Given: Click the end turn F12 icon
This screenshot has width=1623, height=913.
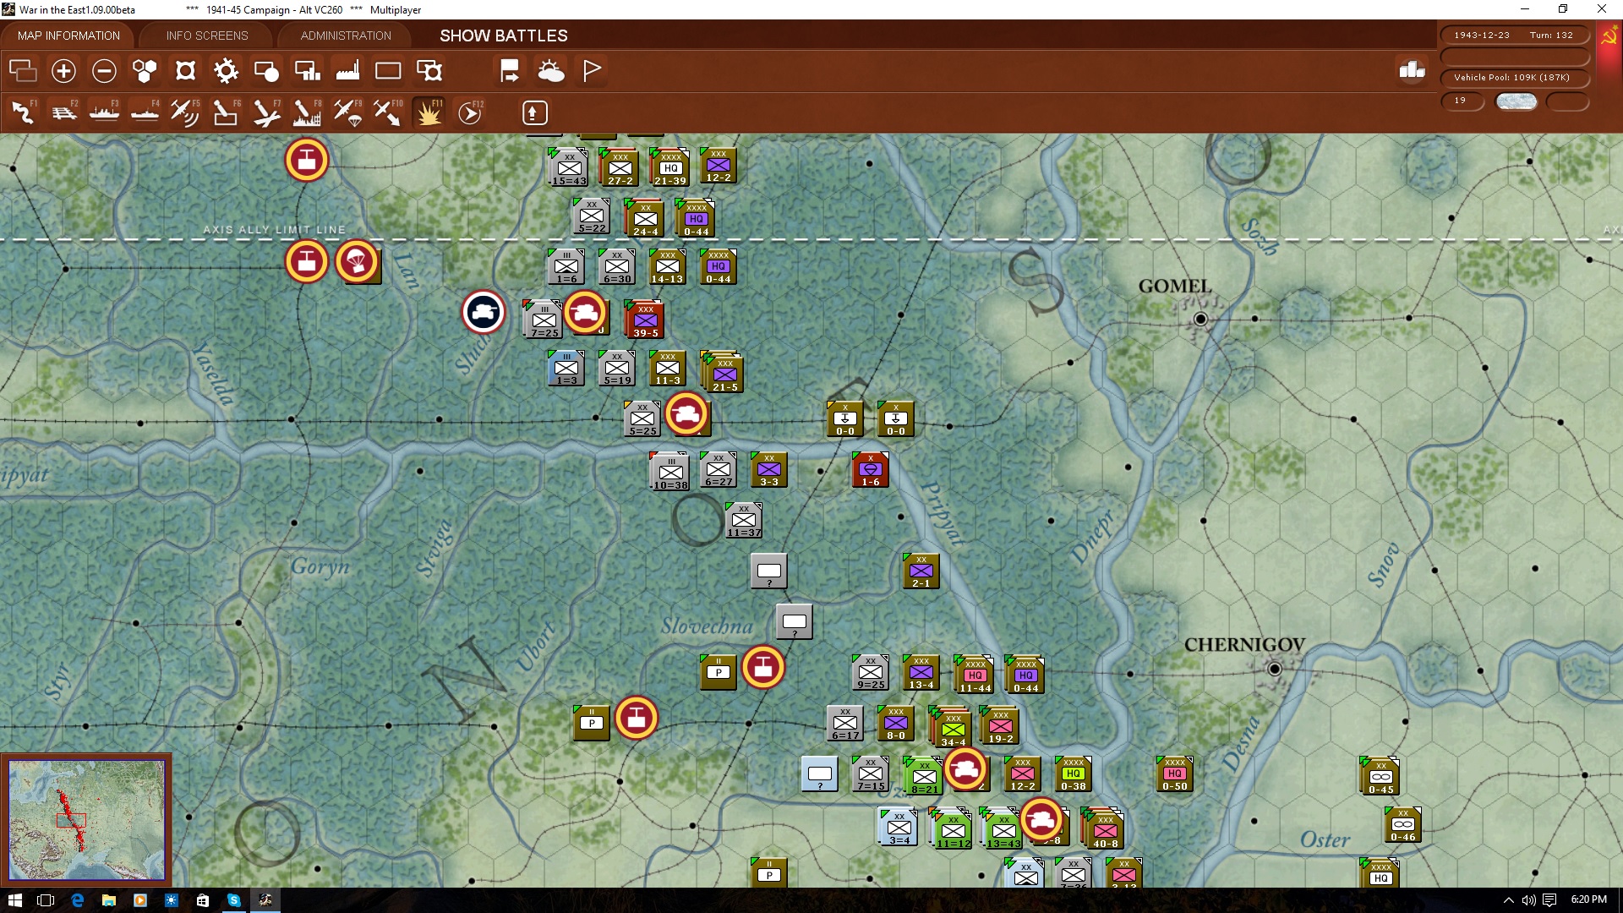Looking at the screenshot, I should click(x=470, y=112).
